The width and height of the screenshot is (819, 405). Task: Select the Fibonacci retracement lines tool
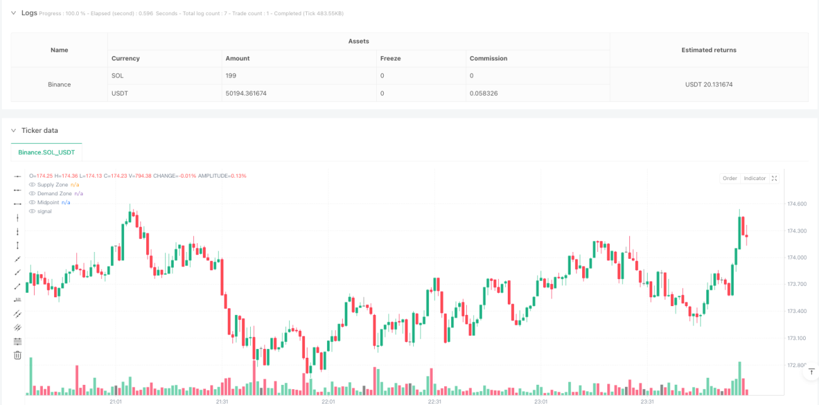coord(18,341)
